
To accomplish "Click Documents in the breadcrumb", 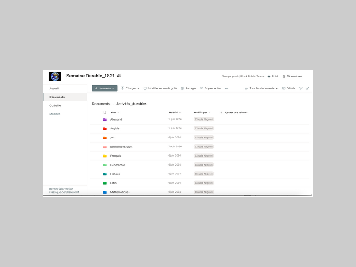I will (101, 104).
